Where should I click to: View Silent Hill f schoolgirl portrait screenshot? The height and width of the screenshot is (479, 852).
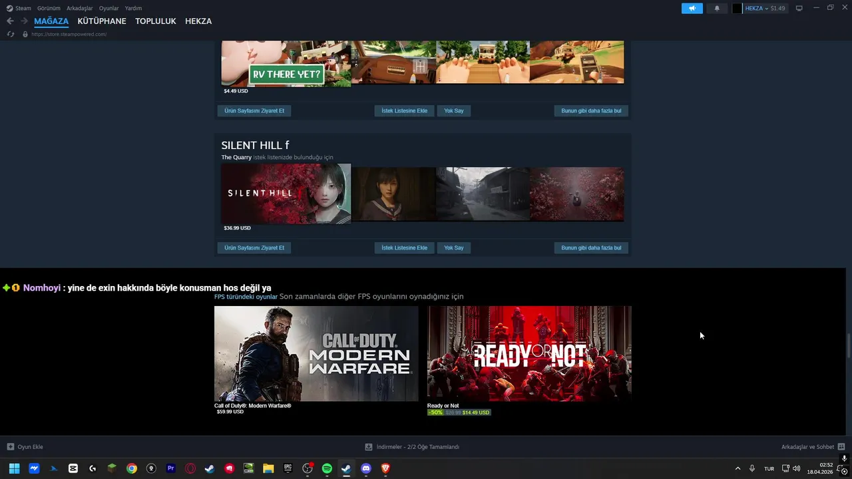click(393, 194)
